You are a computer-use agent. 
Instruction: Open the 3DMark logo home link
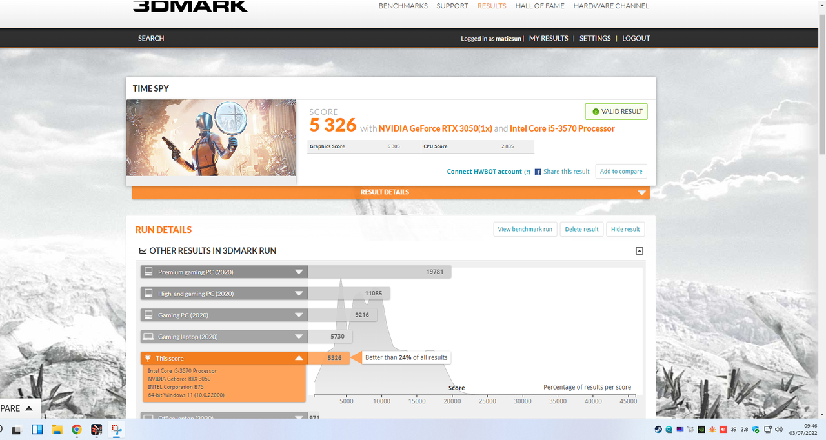click(190, 6)
